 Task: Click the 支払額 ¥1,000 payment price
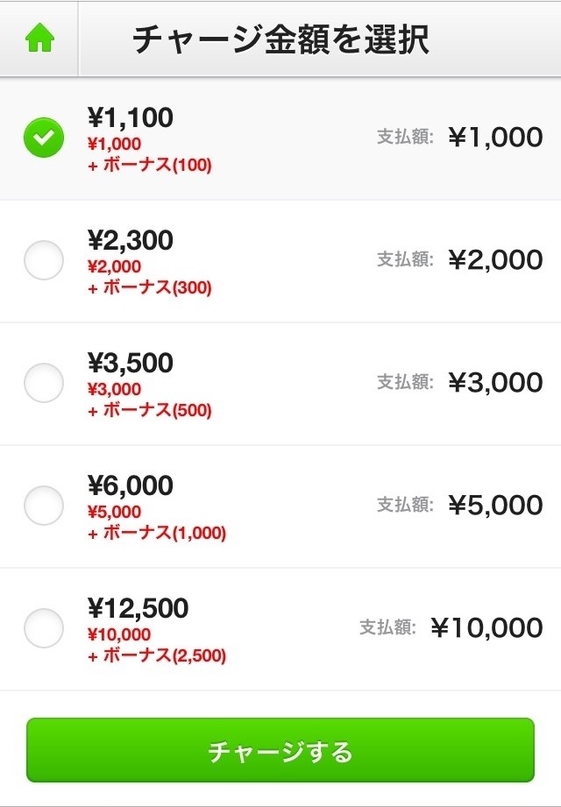click(495, 138)
